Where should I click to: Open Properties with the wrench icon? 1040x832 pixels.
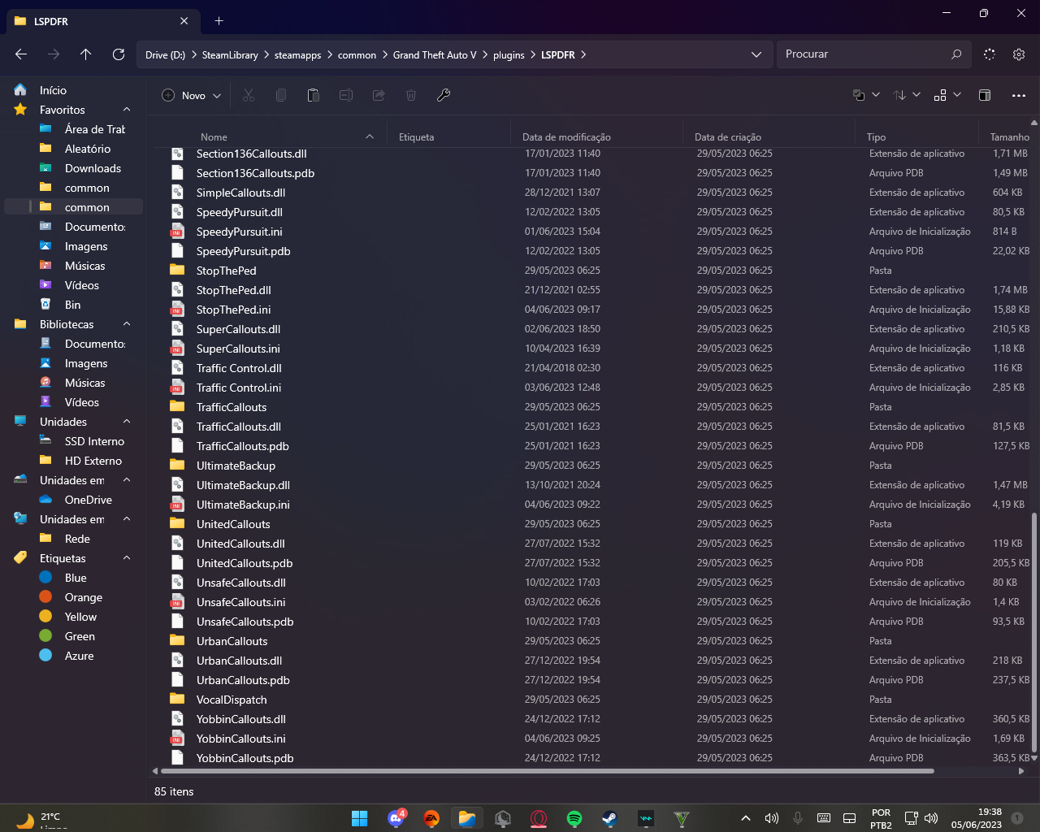[444, 95]
